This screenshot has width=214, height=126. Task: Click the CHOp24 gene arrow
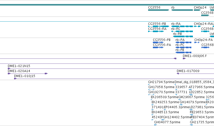point(197,10)
